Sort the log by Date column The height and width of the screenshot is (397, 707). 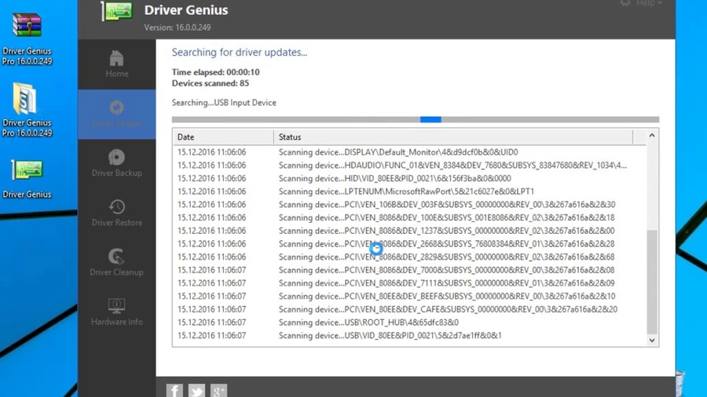pos(222,137)
